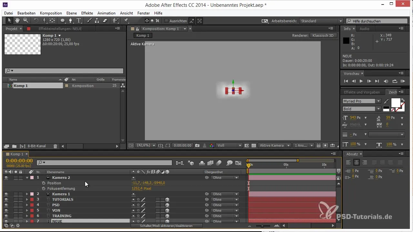Click the eyedropper in Character panel
The image size is (413, 232).
(x=386, y=101)
